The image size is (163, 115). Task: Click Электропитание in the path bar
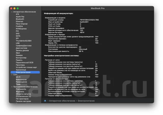[86, 101]
